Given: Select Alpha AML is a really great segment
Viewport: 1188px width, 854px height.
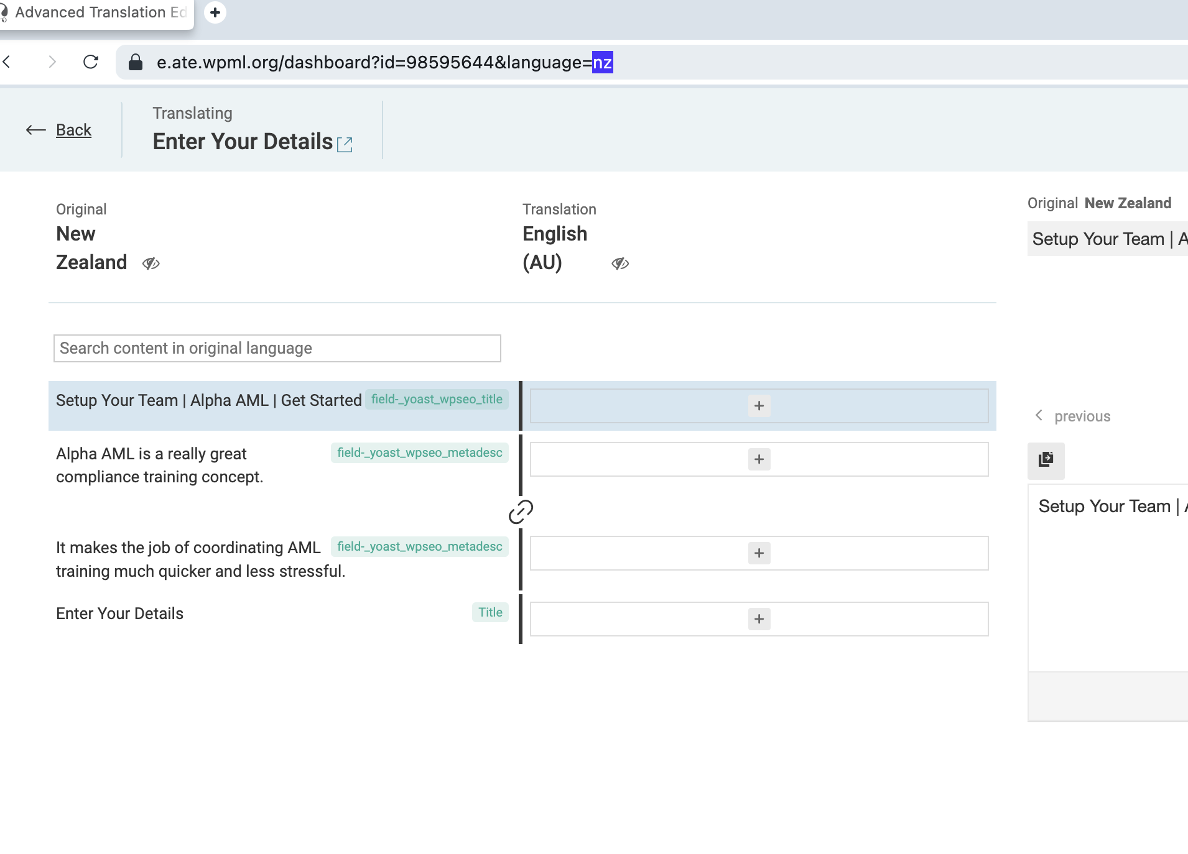Looking at the screenshot, I should click(x=160, y=466).
